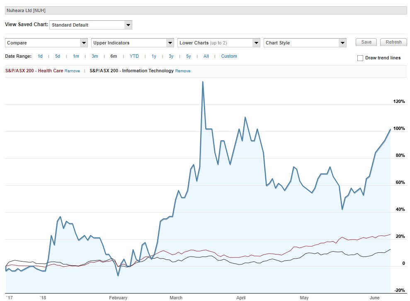
Task: Click the 80% axis label
Action: click(400, 155)
